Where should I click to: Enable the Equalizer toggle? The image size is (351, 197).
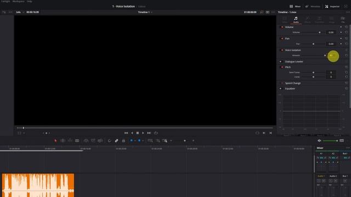click(281, 89)
